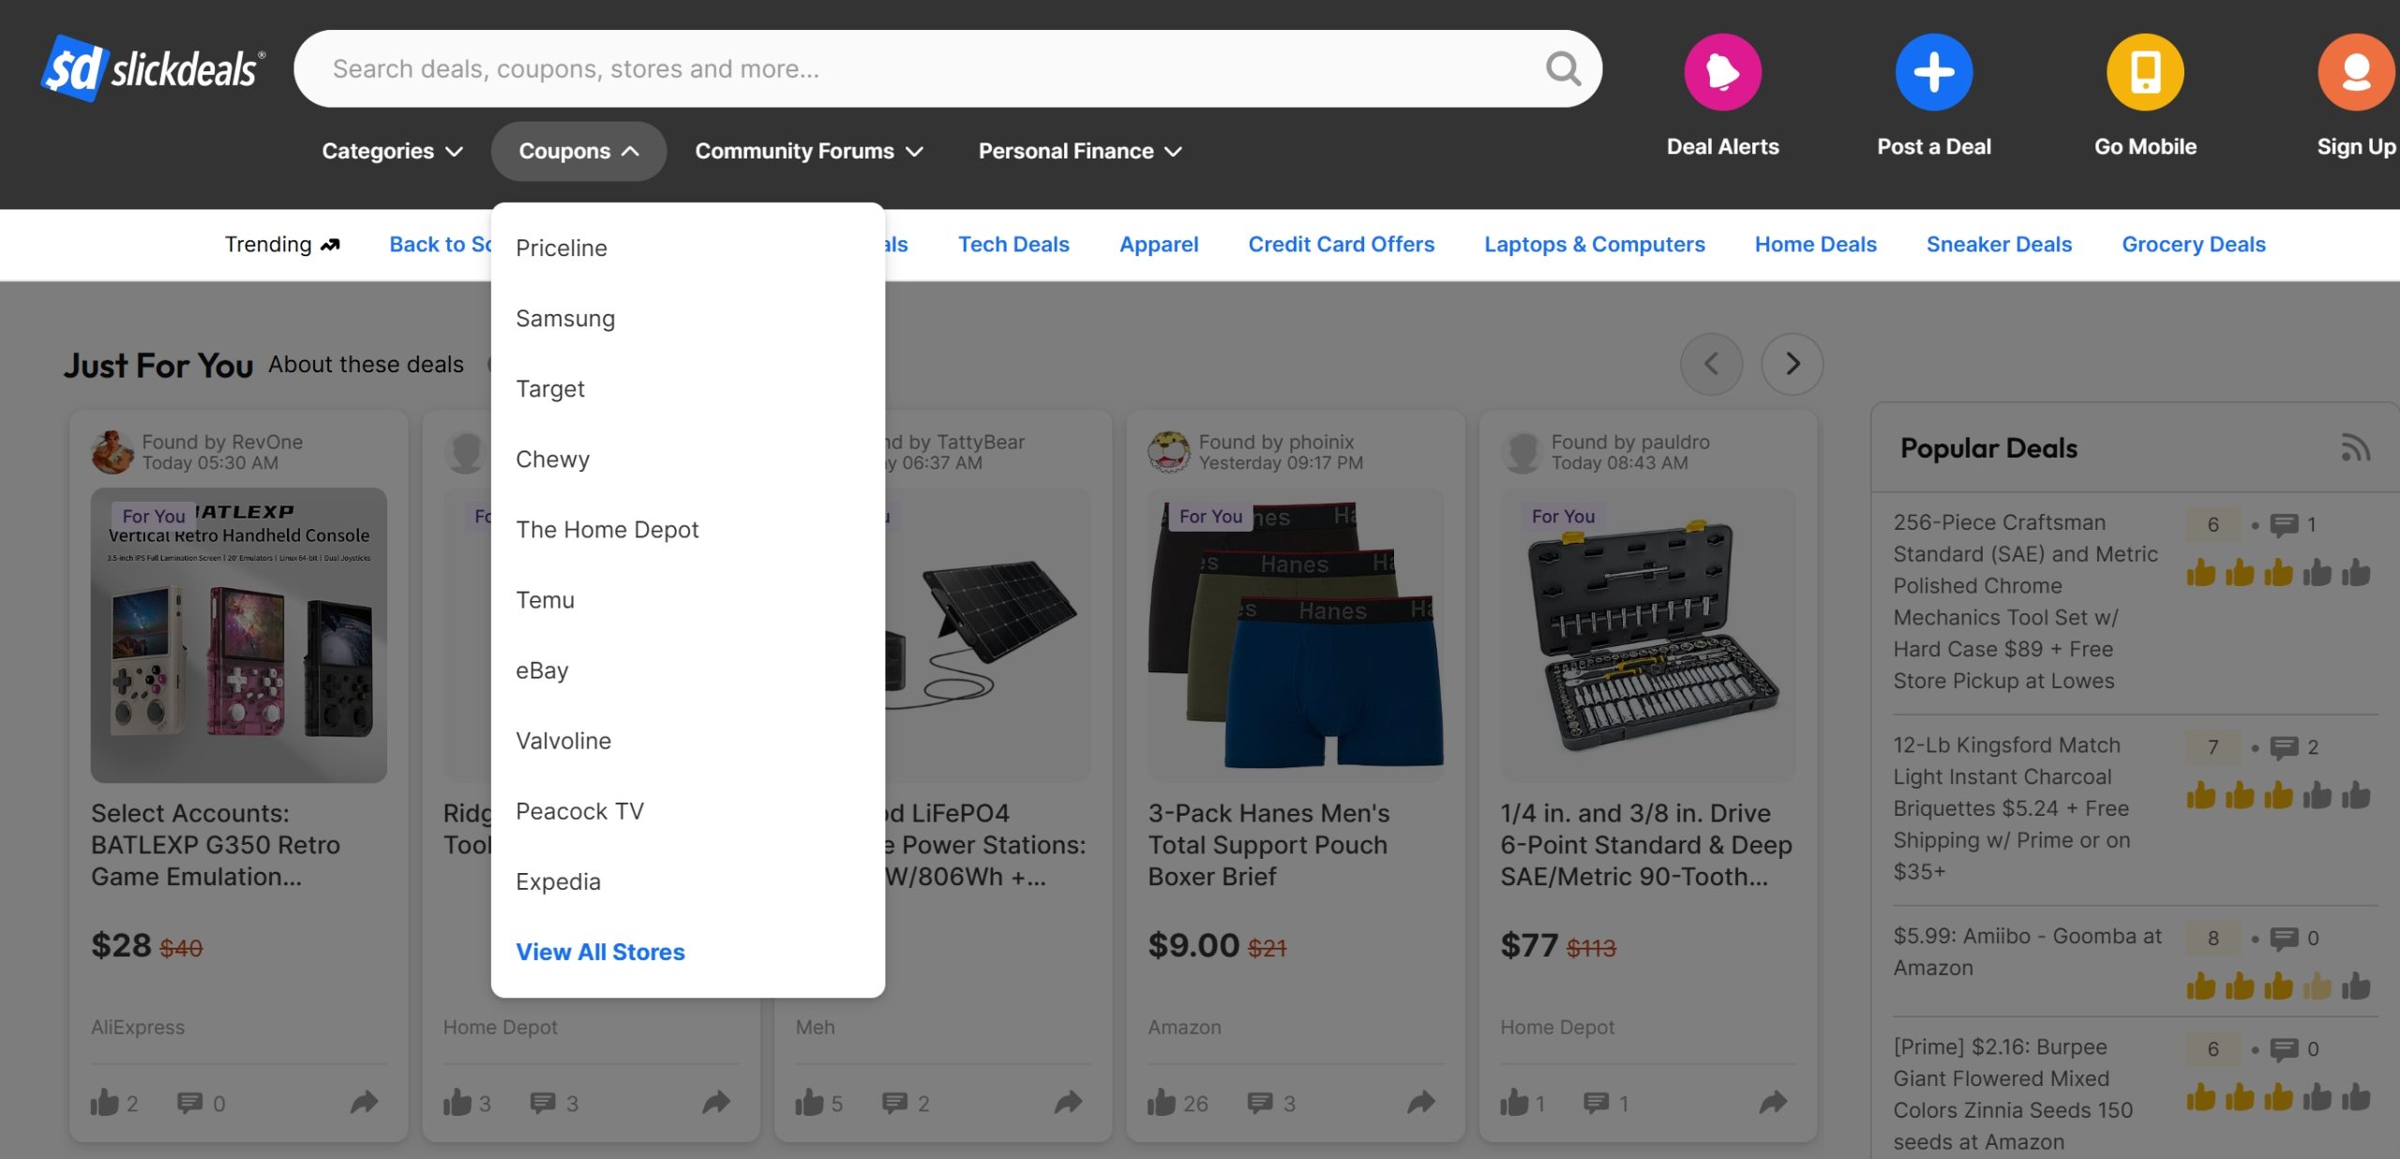Like the Hanes Boxer Brief deal

1162,1103
